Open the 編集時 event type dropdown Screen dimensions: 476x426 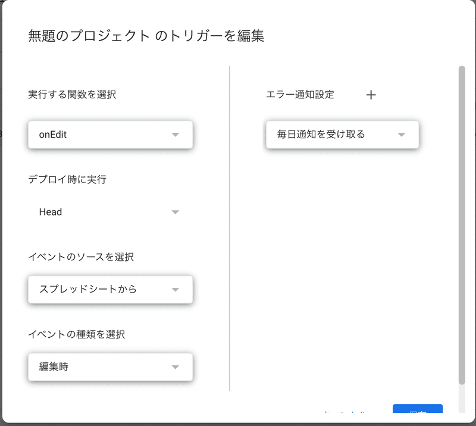point(110,367)
